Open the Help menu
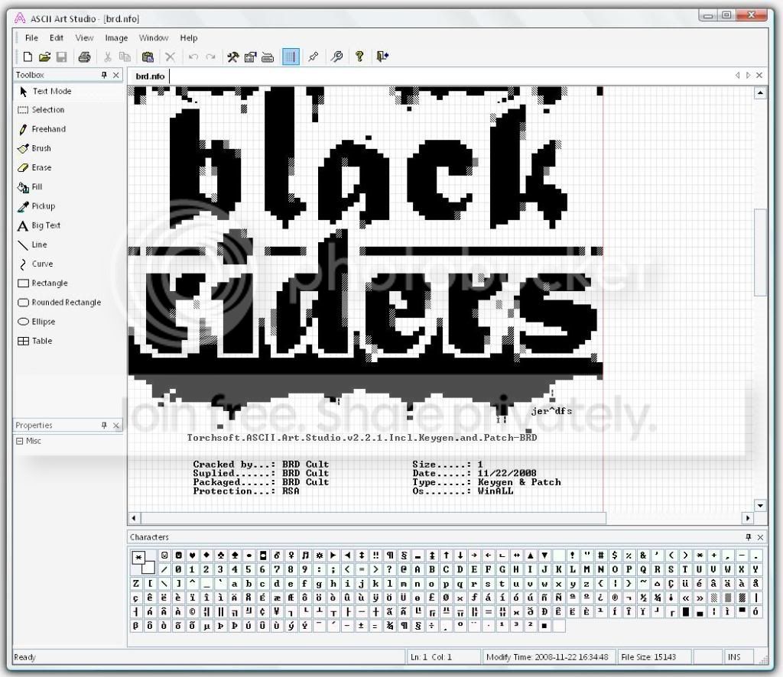 tap(189, 38)
